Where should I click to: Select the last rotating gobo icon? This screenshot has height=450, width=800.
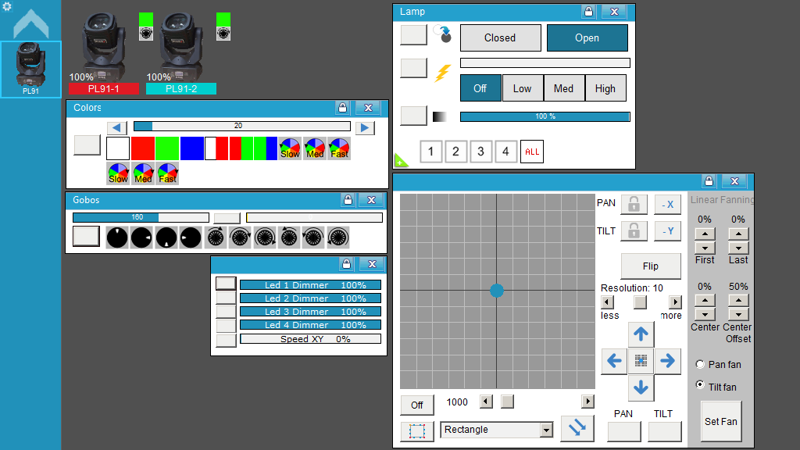(337, 237)
